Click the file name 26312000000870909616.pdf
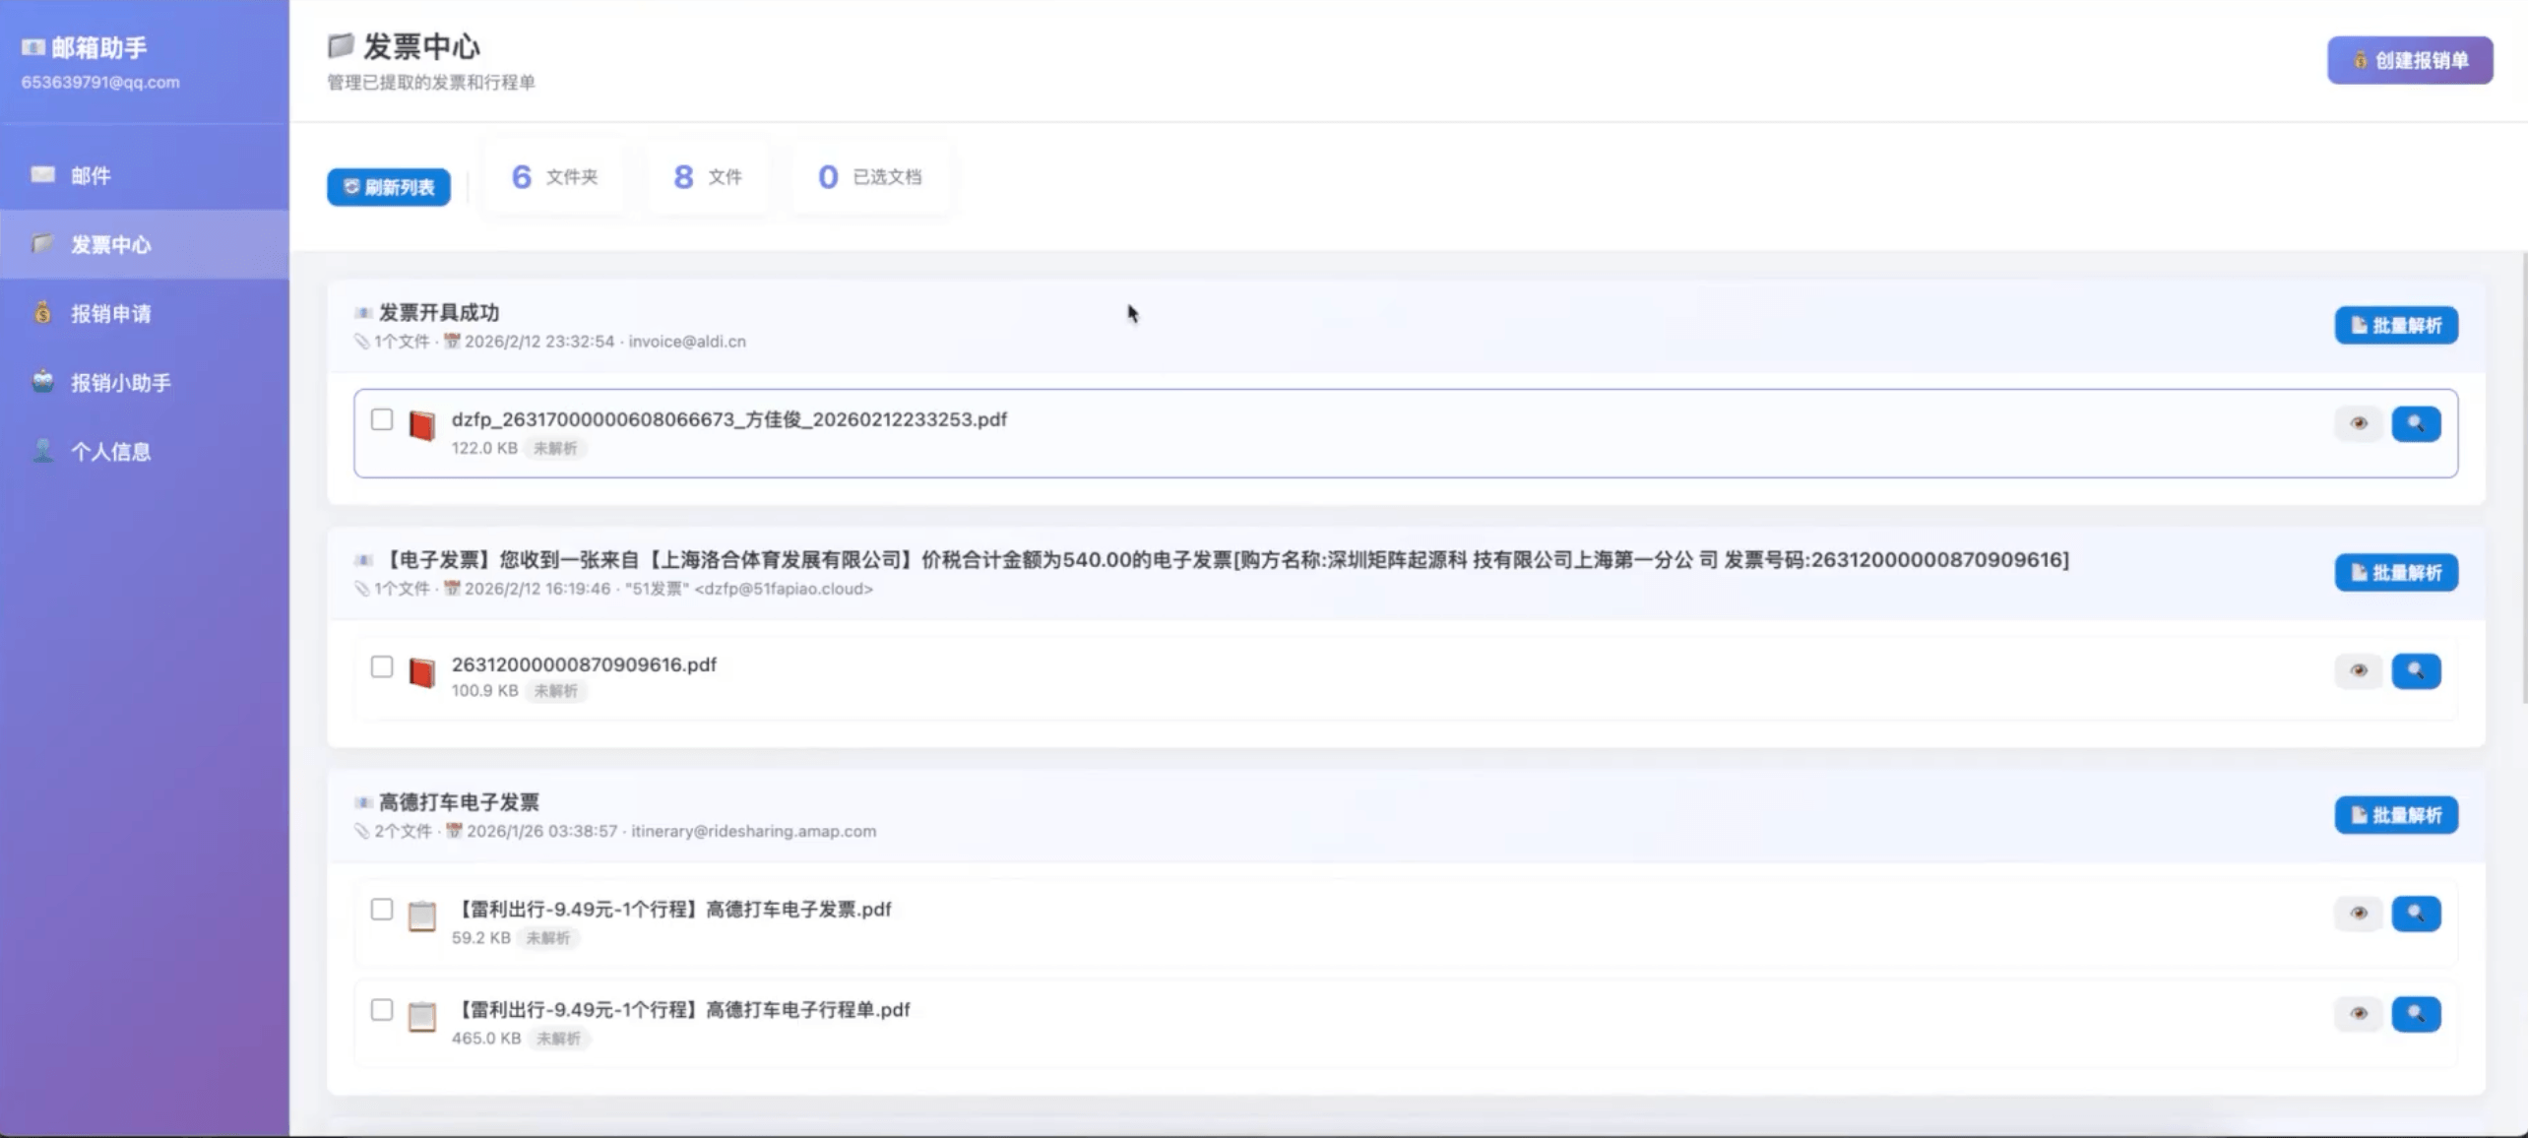This screenshot has height=1138, width=2528. 584,664
